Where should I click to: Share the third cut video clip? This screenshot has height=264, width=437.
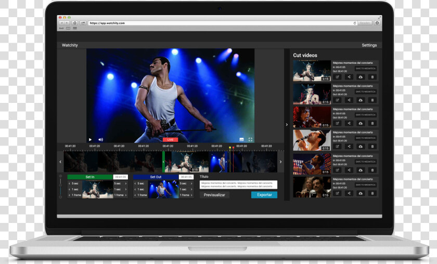pyautogui.click(x=349, y=123)
